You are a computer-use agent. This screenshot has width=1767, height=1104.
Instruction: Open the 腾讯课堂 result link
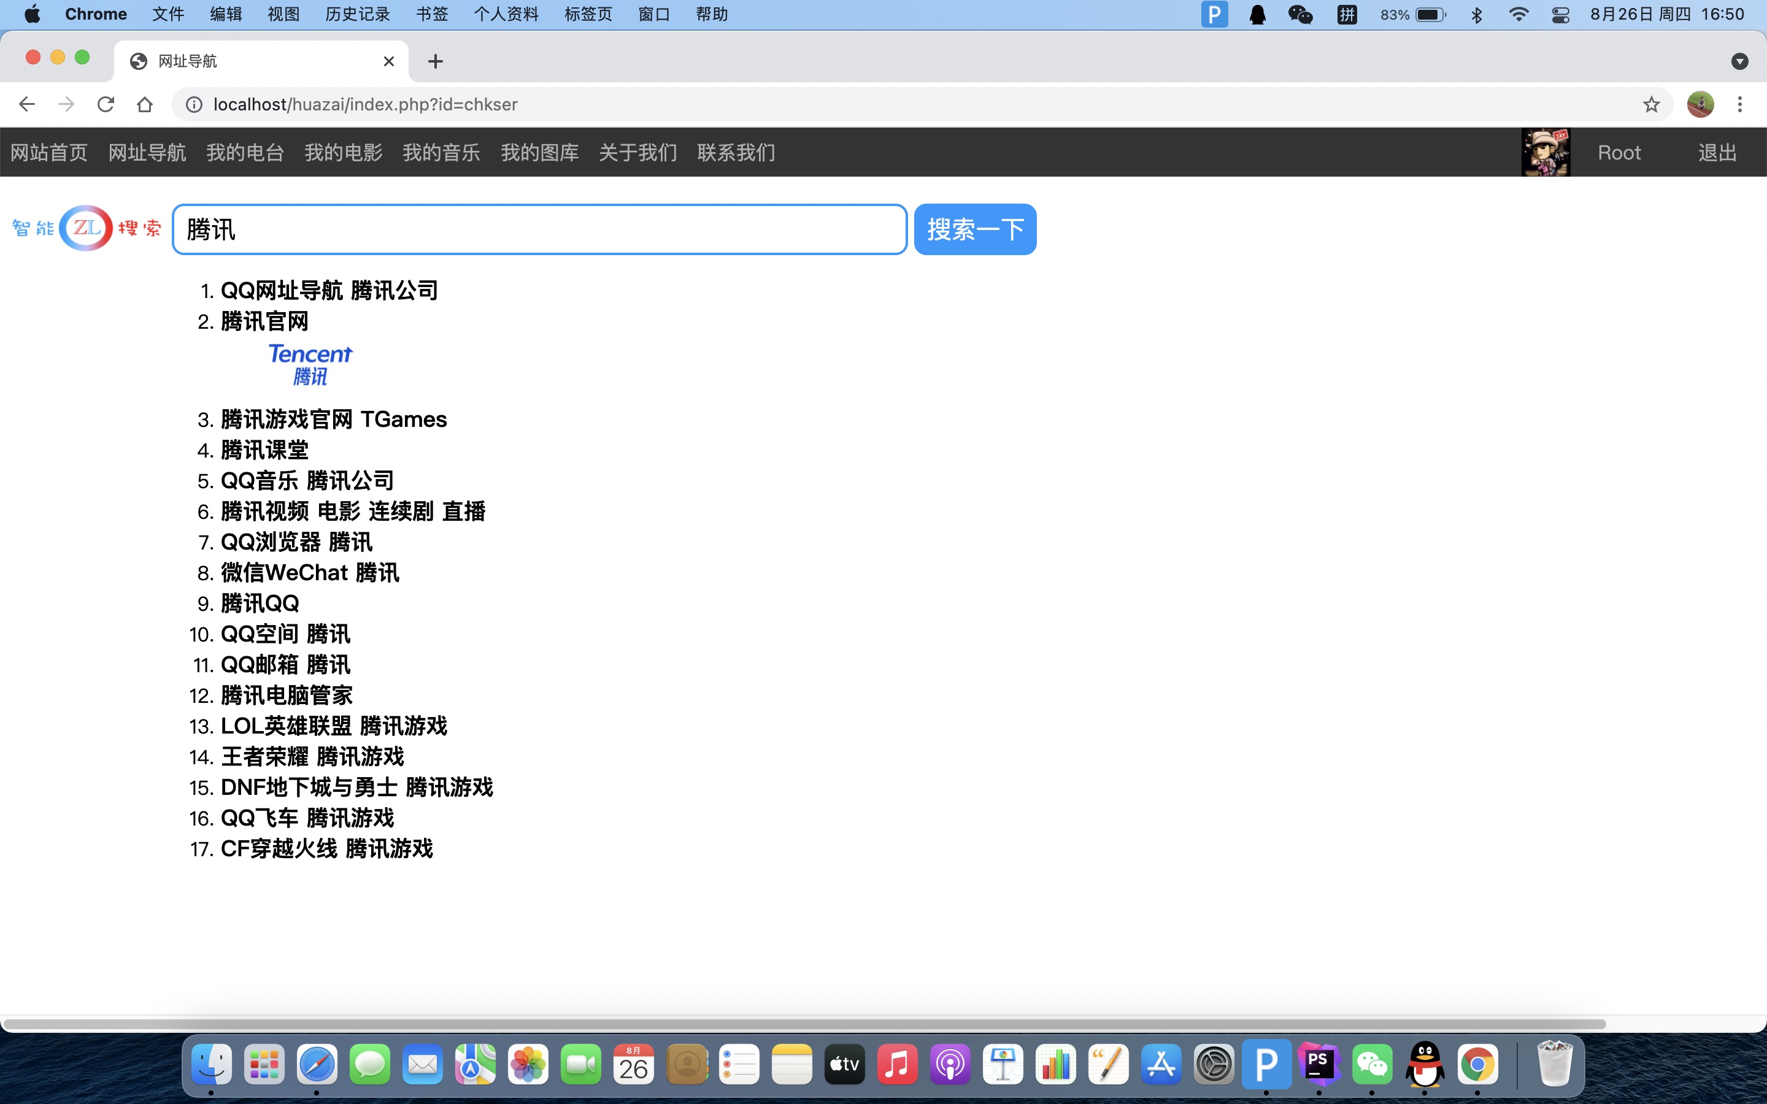(x=264, y=450)
